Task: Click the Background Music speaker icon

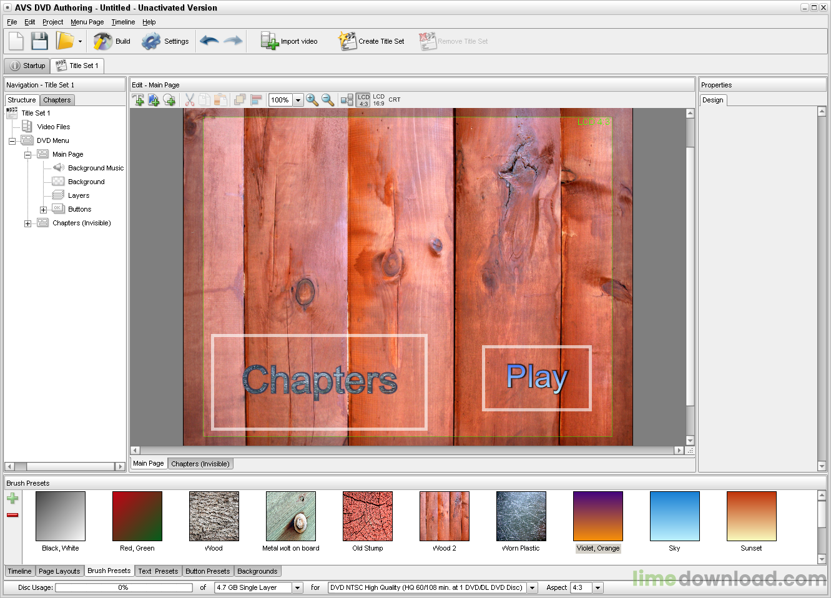Action: tap(59, 167)
